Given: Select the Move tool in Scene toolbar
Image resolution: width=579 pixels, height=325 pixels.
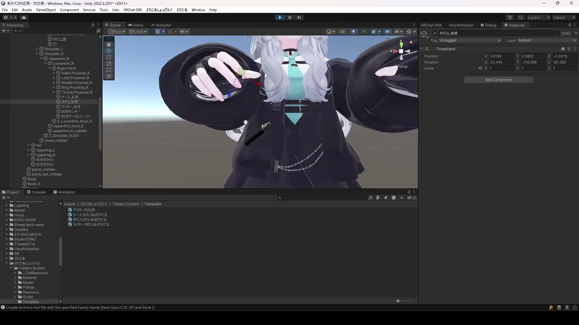Looking at the screenshot, I should (x=109, y=51).
